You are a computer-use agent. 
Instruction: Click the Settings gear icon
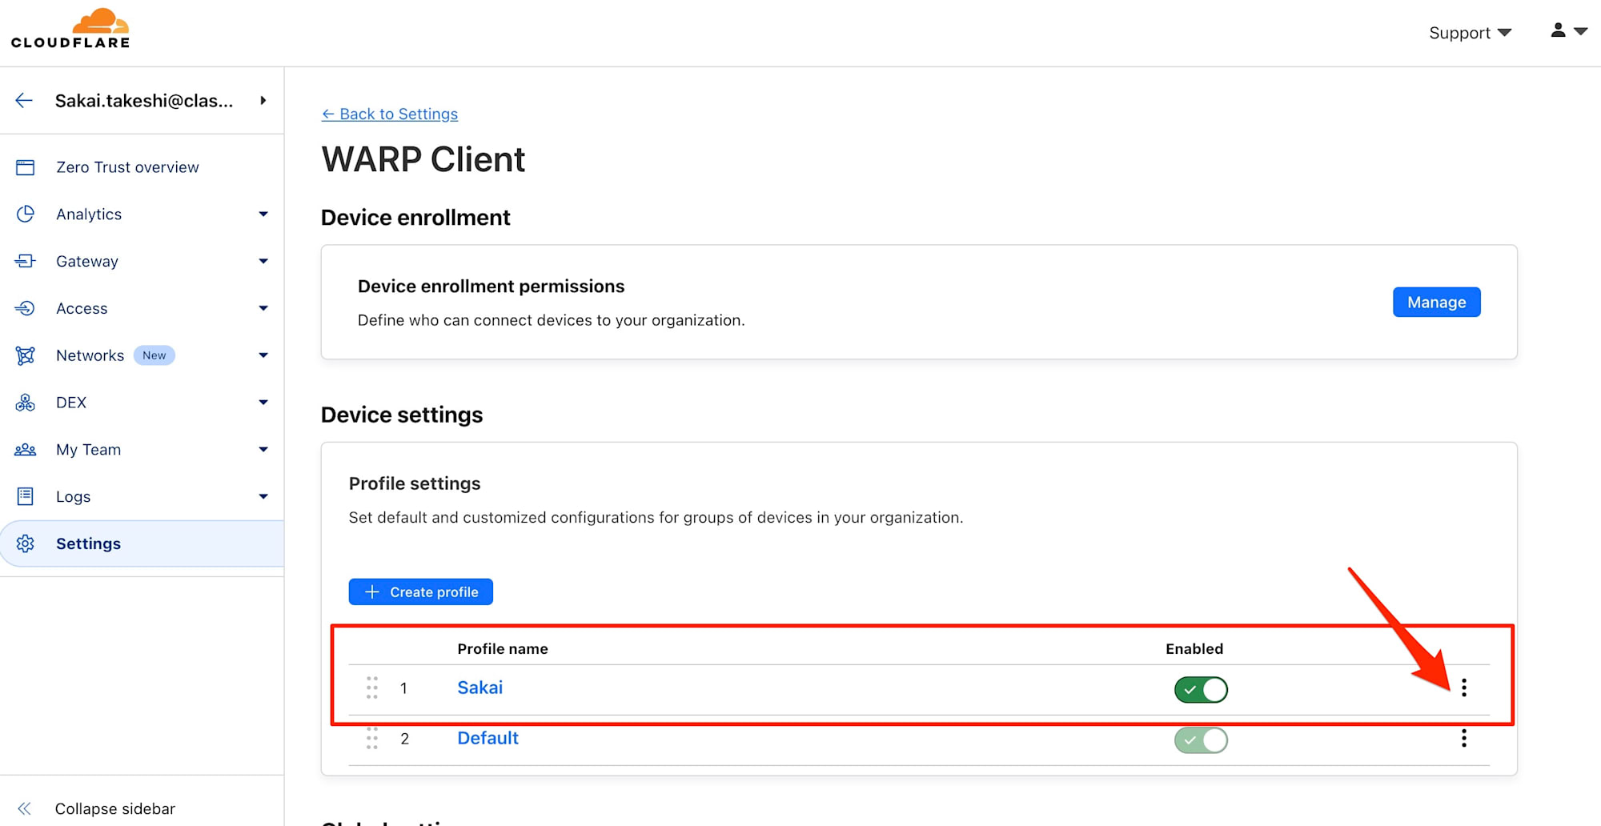point(26,543)
